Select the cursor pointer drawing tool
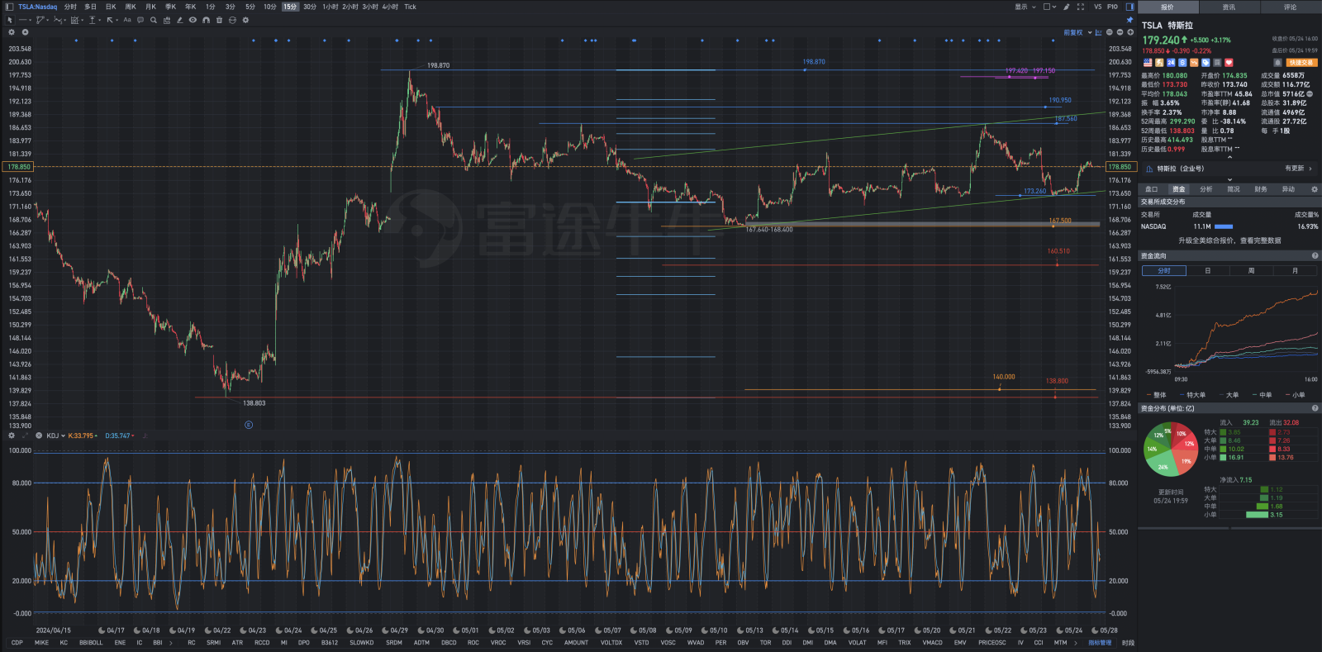This screenshot has height=652, width=1322. (x=10, y=20)
